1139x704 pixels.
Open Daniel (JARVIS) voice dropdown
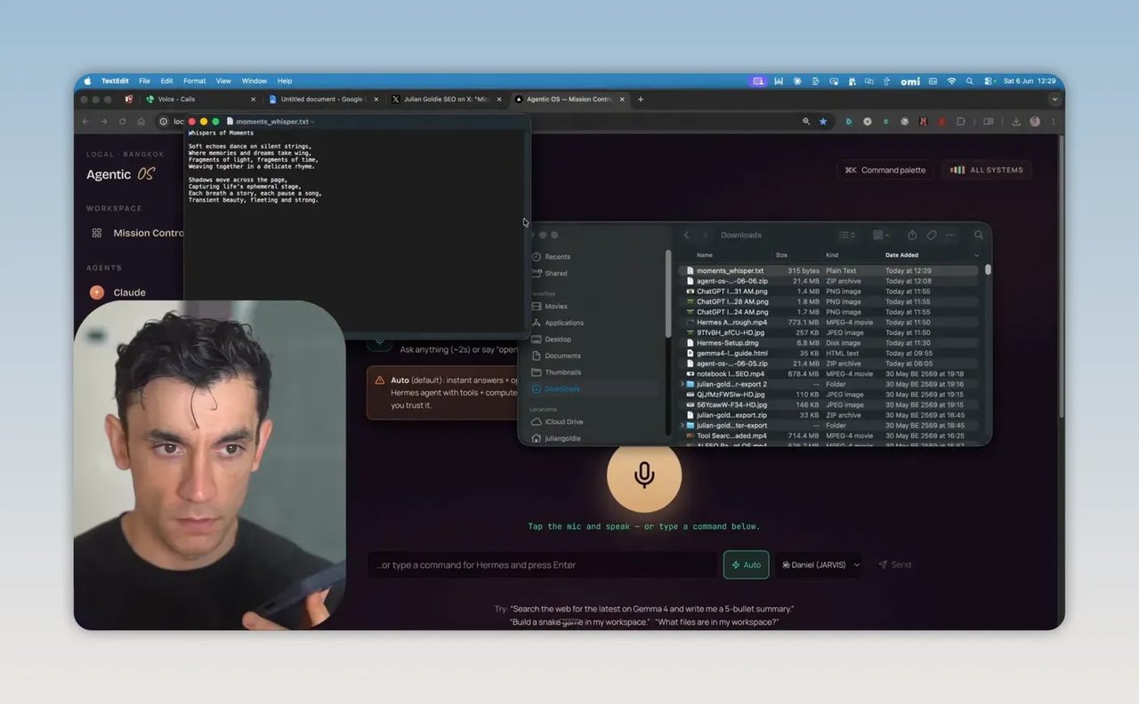818,564
